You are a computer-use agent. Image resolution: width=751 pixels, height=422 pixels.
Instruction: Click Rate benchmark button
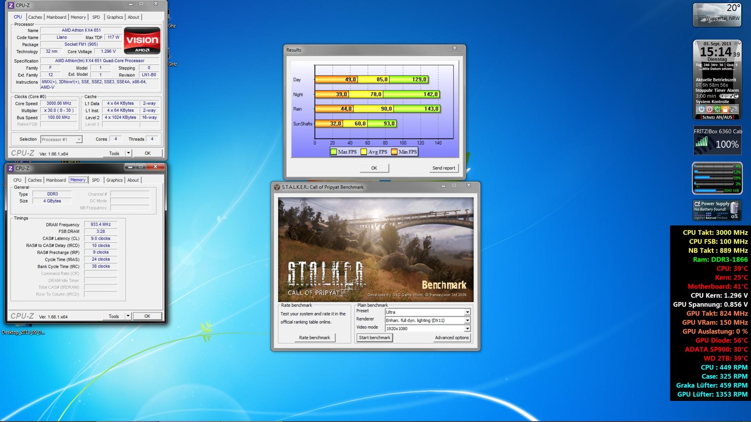pyautogui.click(x=315, y=338)
